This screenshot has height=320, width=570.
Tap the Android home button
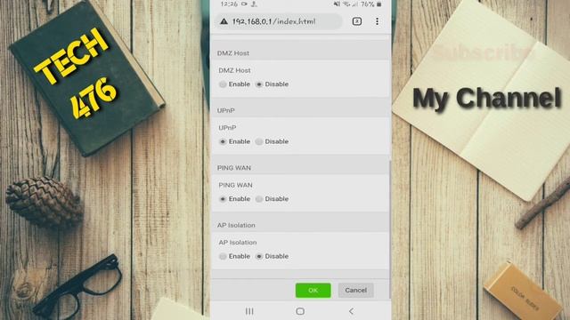click(x=300, y=311)
